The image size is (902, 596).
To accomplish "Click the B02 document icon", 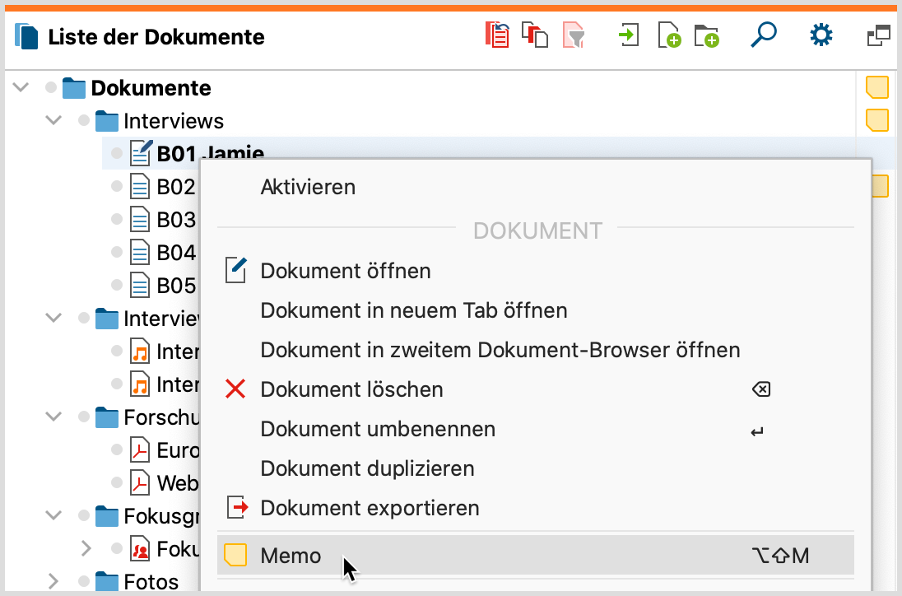I will [x=140, y=186].
